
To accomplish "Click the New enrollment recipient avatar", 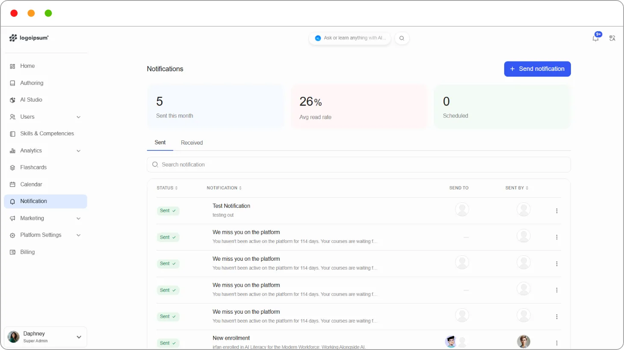I will 451,341.
